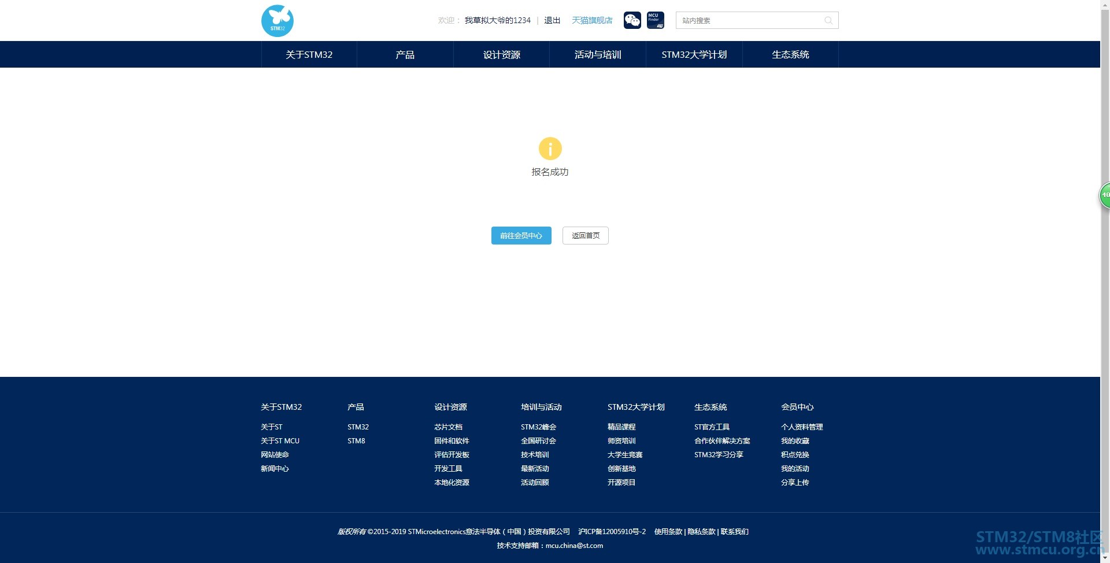
Task: Open footer link 大学生竞赛
Action: (x=626, y=454)
